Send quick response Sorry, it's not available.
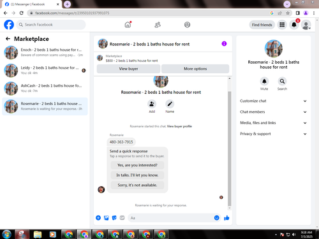The image size is (319, 239). pos(137,185)
